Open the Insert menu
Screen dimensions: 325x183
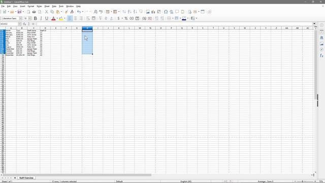point(22,6)
